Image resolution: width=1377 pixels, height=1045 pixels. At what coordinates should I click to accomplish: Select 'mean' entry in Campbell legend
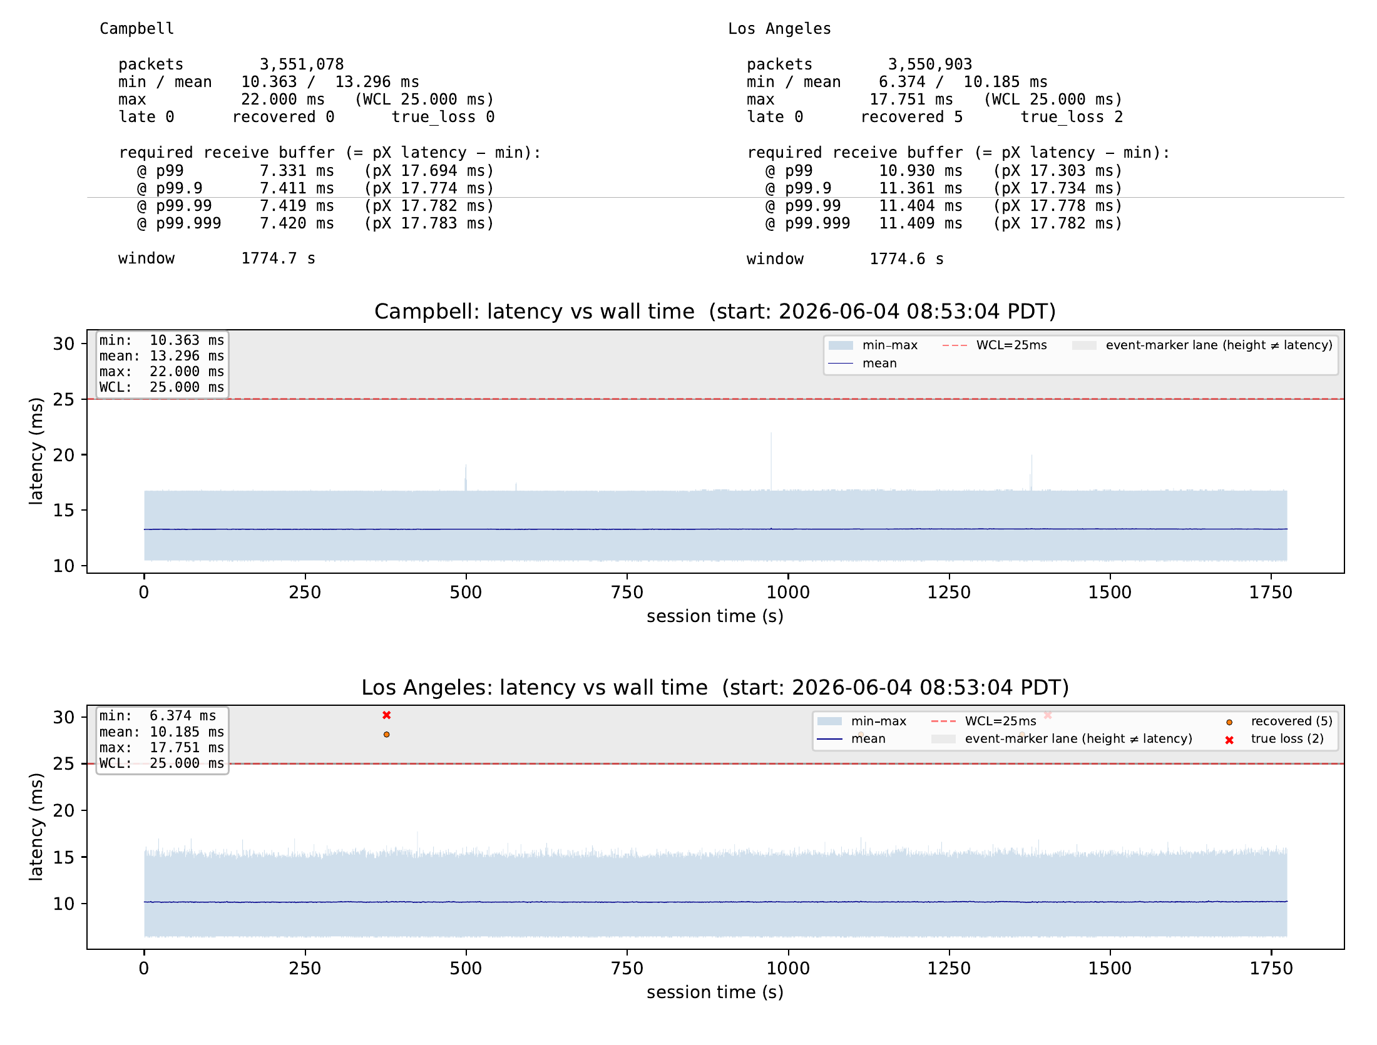pyautogui.click(x=863, y=364)
